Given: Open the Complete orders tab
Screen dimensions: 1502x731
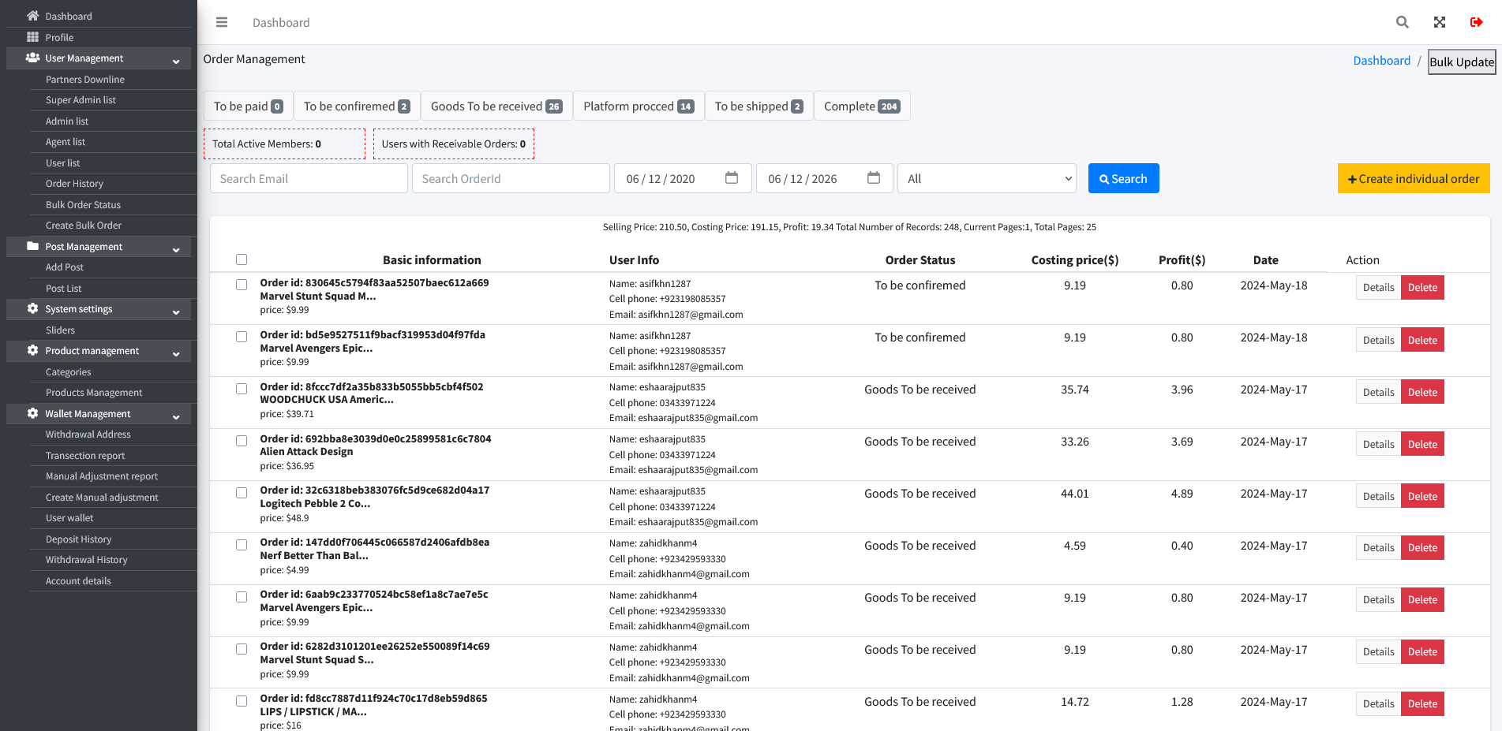Looking at the screenshot, I should (862, 106).
